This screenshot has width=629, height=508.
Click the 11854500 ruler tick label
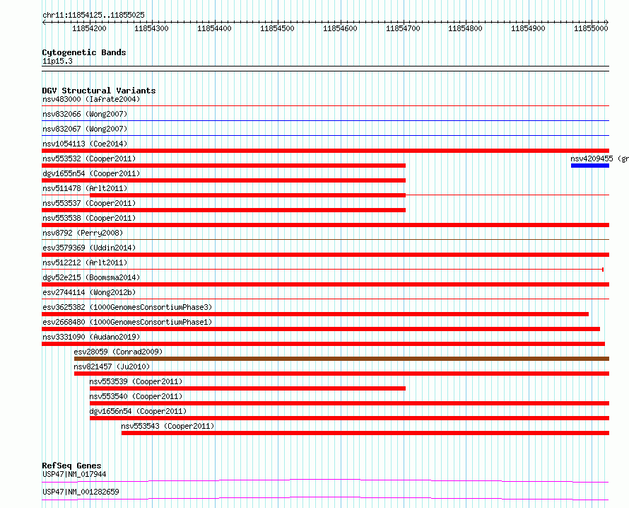277,28
